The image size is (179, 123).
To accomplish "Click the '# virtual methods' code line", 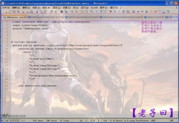I will [x=24, y=42].
